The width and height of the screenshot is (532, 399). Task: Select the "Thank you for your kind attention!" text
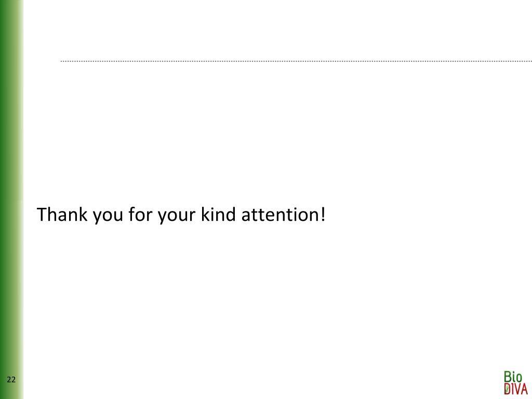click(181, 215)
